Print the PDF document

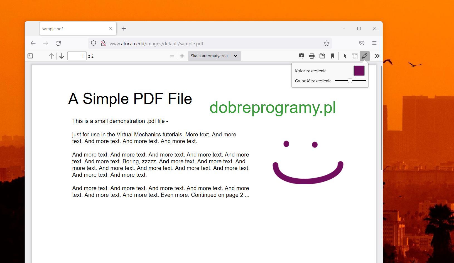[312, 56]
